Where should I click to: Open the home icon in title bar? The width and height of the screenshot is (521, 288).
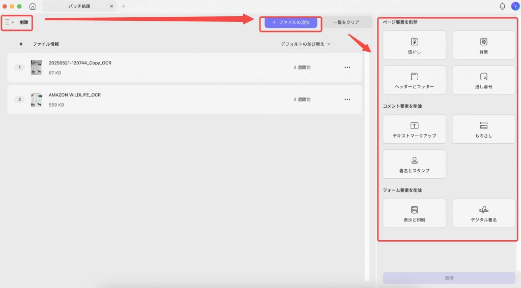(33, 6)
